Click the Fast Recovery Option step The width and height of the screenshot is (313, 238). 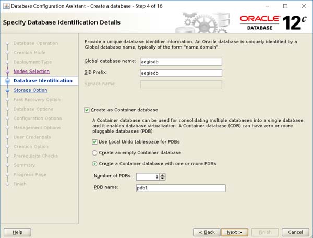point(37,100)
